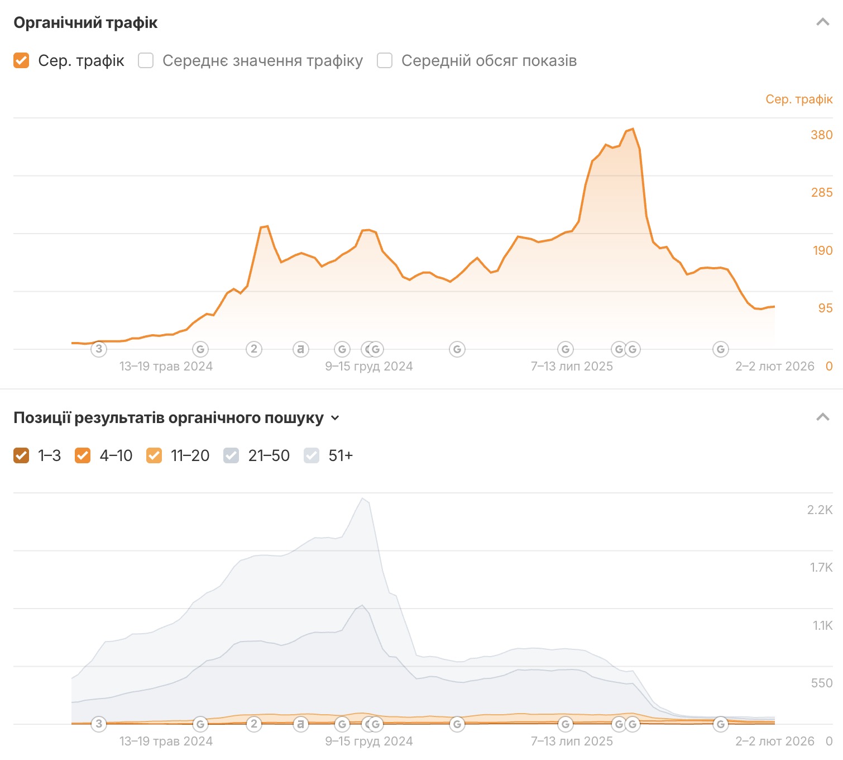Screen dimensions: 843x760
Task: Collapse the organic search positions section
Action: [x=822, y=417]
